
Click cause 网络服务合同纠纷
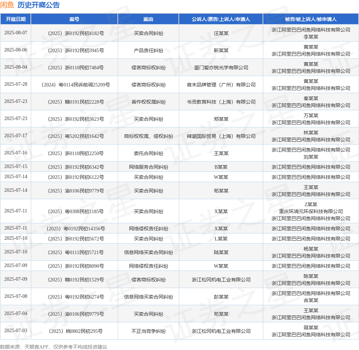point(149,167)
